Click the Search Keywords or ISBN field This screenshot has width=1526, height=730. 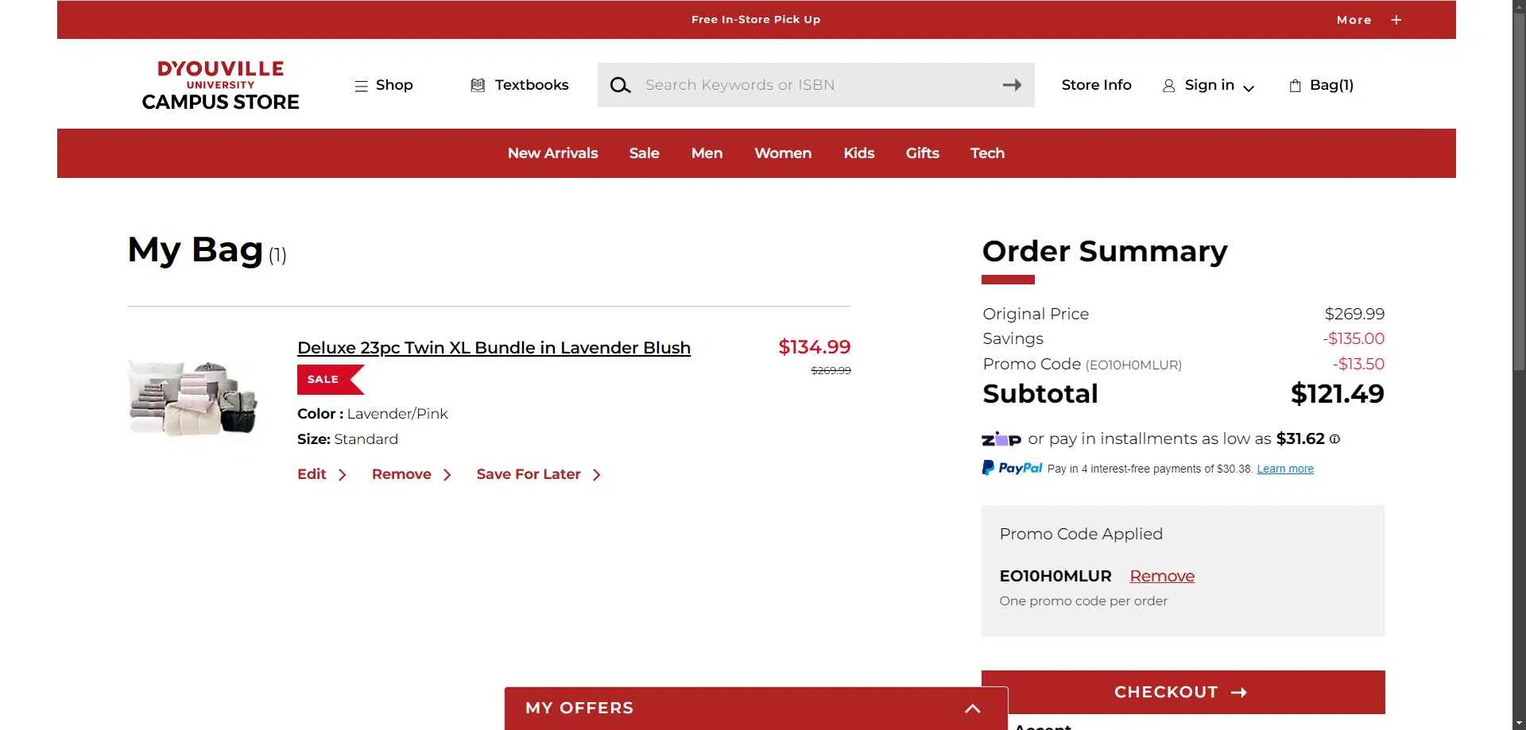(x=816, y=85)
